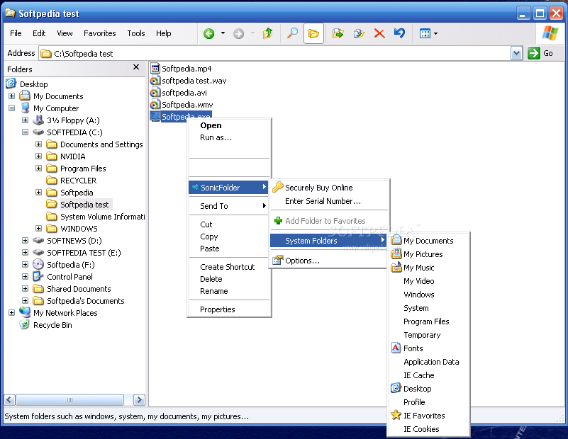Open the Search magnifier tool
Viewport: 568px width, 439px height.
point(292,33)
